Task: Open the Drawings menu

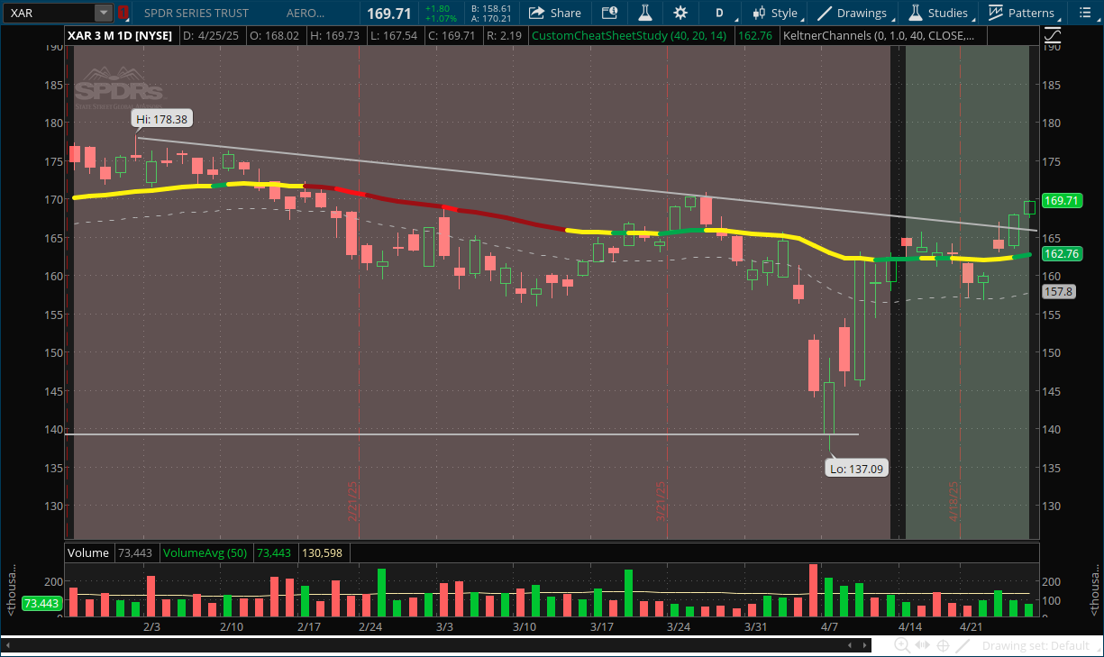Action: (x=855, y=13)
